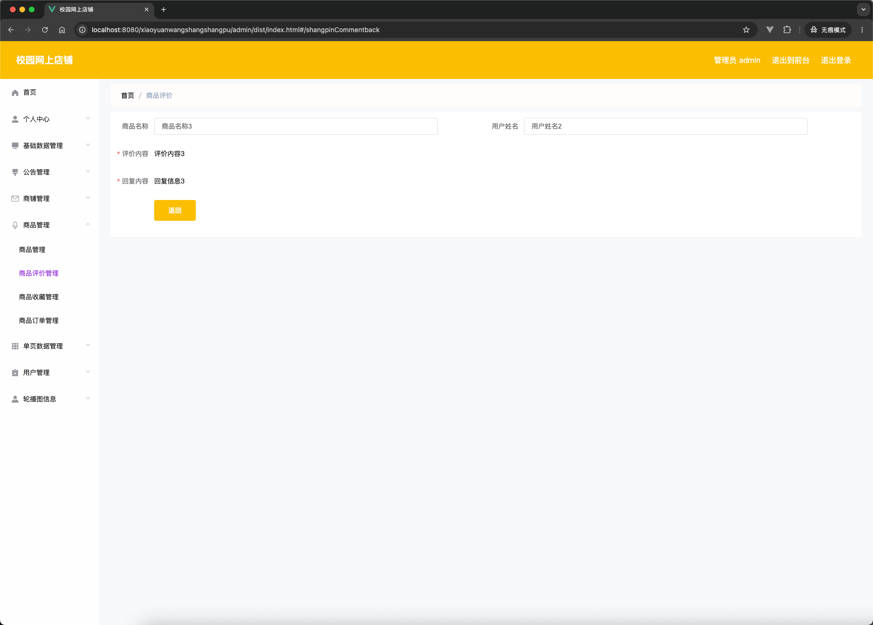Screen dimensions: 873x625
Task: Open the tab search dropdown arrow
Action: click(x=863, y=9)
